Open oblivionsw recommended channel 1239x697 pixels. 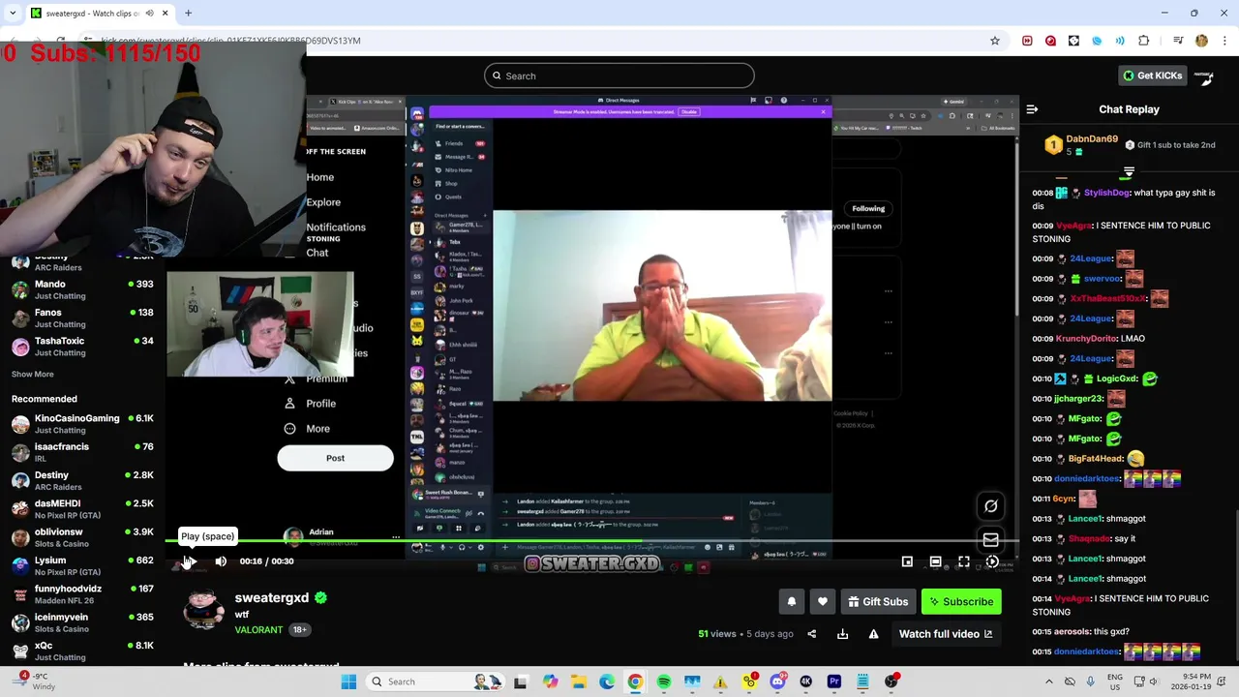82,537
